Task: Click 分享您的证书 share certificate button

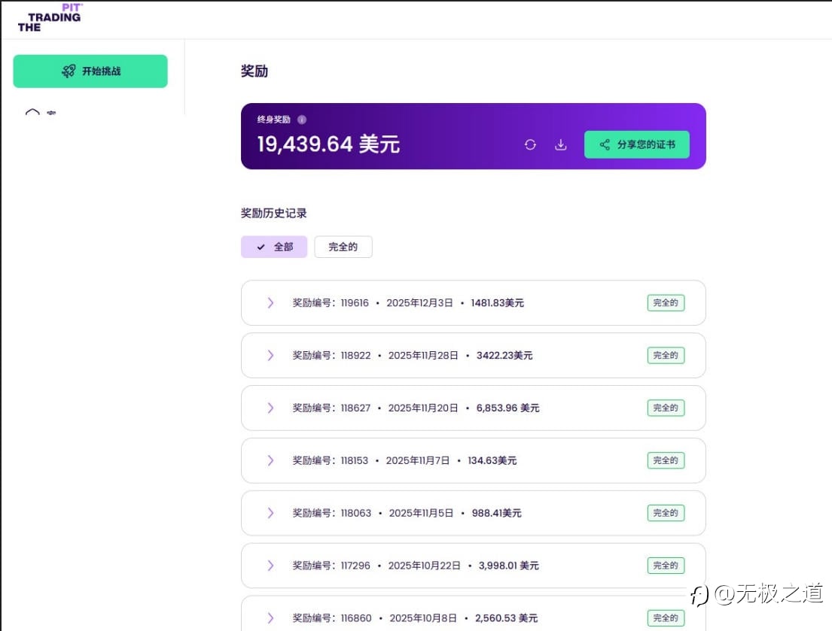Action: coord(636,144)
